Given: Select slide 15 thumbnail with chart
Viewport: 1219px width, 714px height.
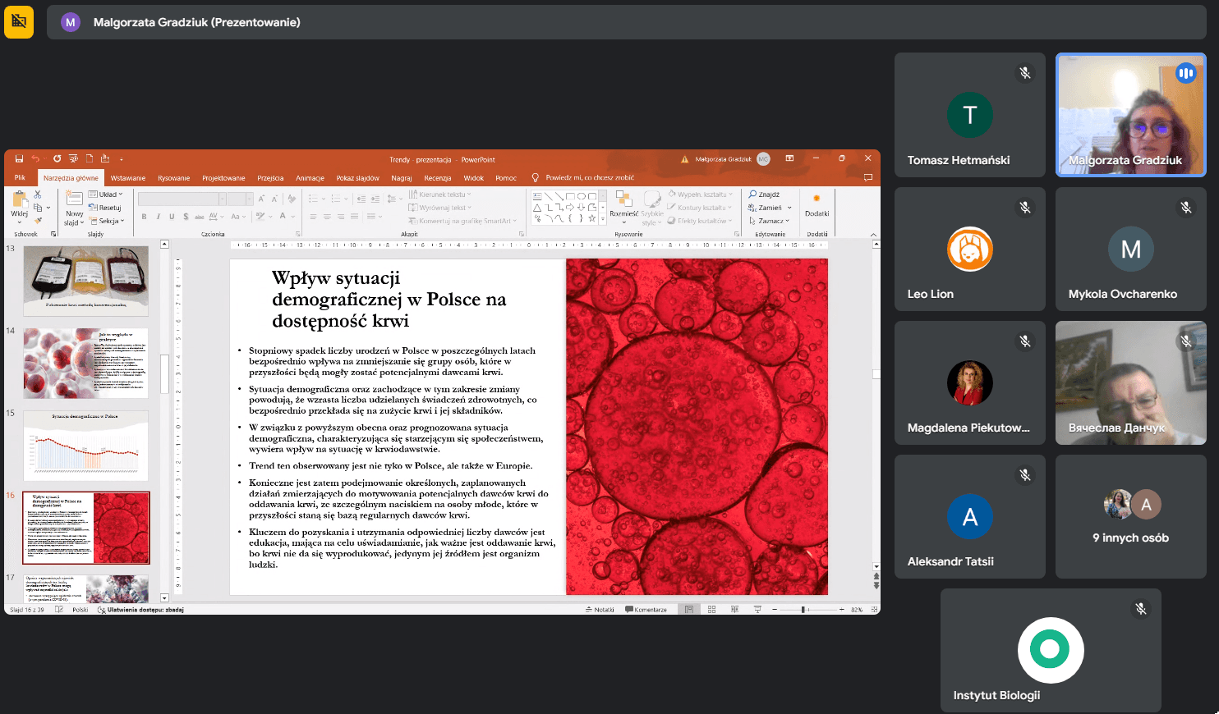Looking at the screenshot, I should (x=85, y=446).
